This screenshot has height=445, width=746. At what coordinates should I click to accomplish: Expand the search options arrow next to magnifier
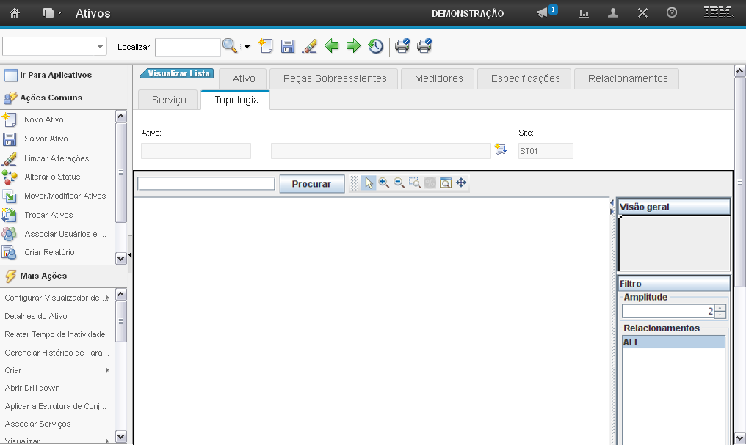247,47
